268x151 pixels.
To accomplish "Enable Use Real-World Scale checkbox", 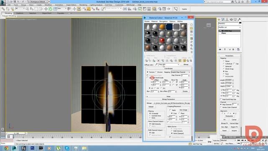I will tap(148, 78).
